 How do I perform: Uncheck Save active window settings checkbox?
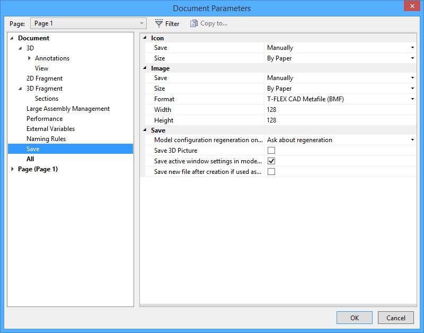click(x=271, y=161)
